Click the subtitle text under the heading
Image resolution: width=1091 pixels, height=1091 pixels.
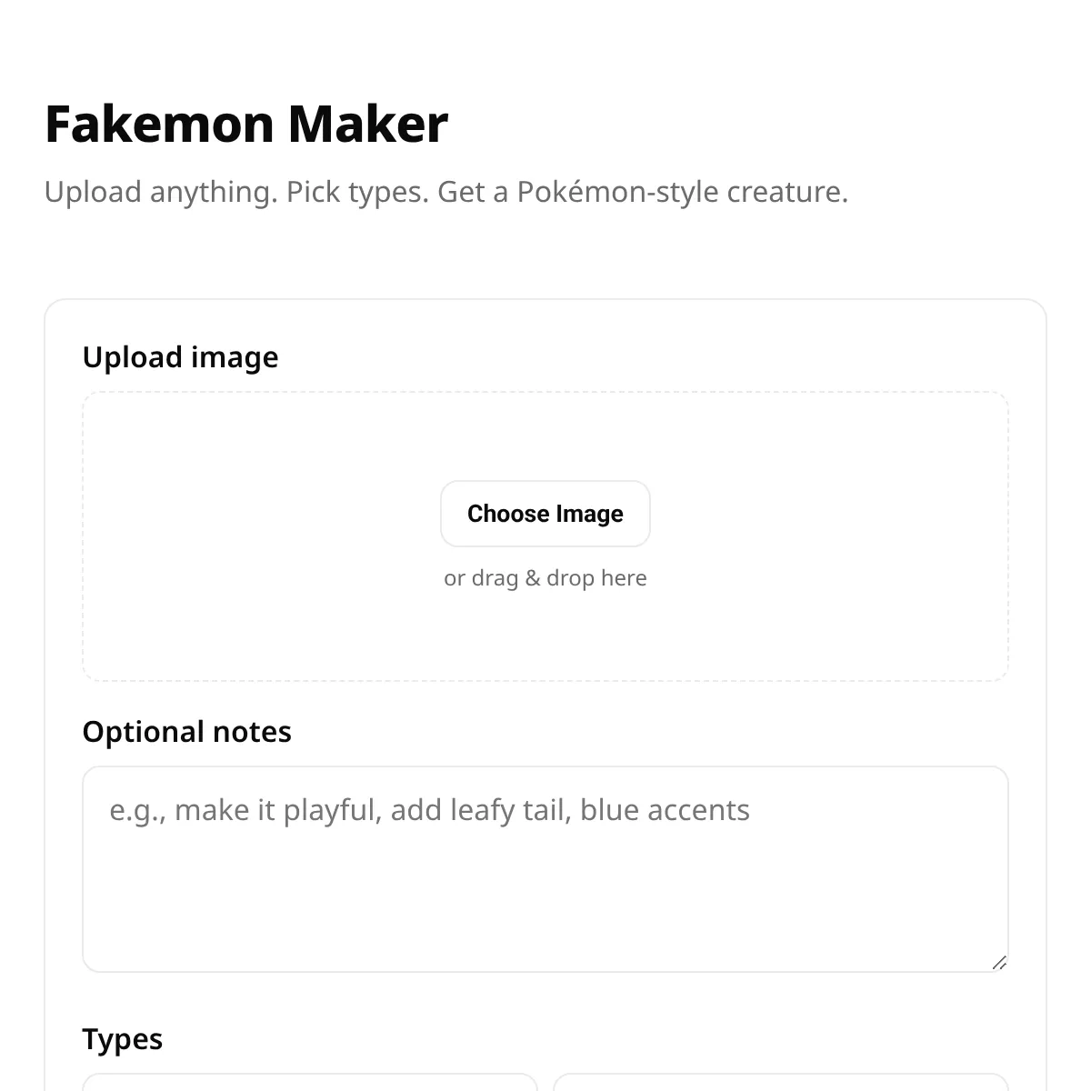pyautogui.click(x=445, y=192)
